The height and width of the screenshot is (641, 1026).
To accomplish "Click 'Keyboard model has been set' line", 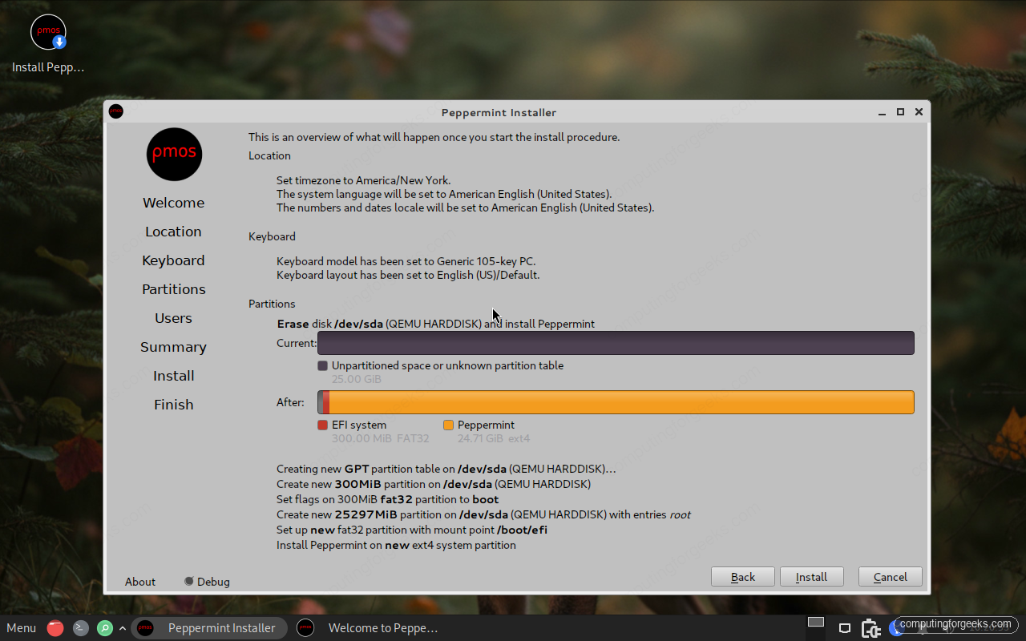I will click(406, 261).
